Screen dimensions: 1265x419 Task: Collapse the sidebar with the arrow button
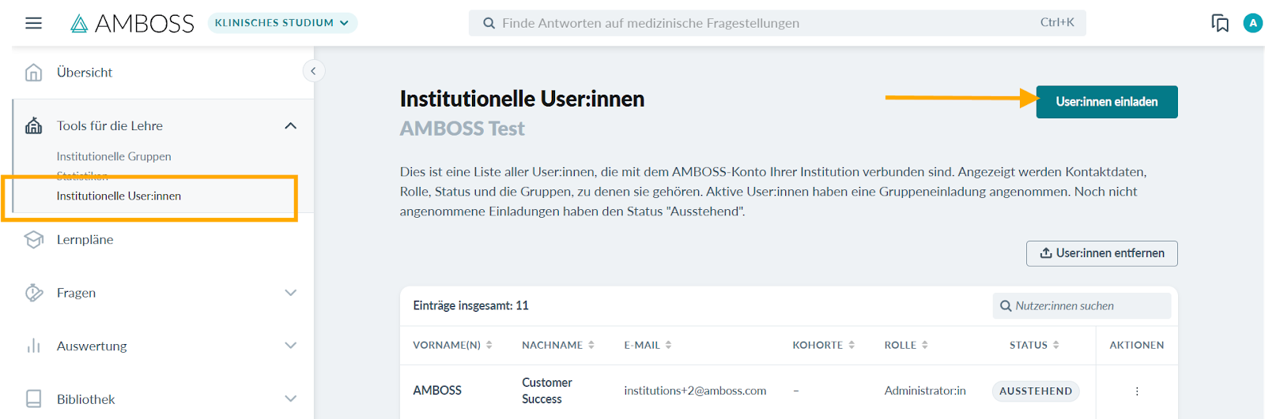(313, 71)
